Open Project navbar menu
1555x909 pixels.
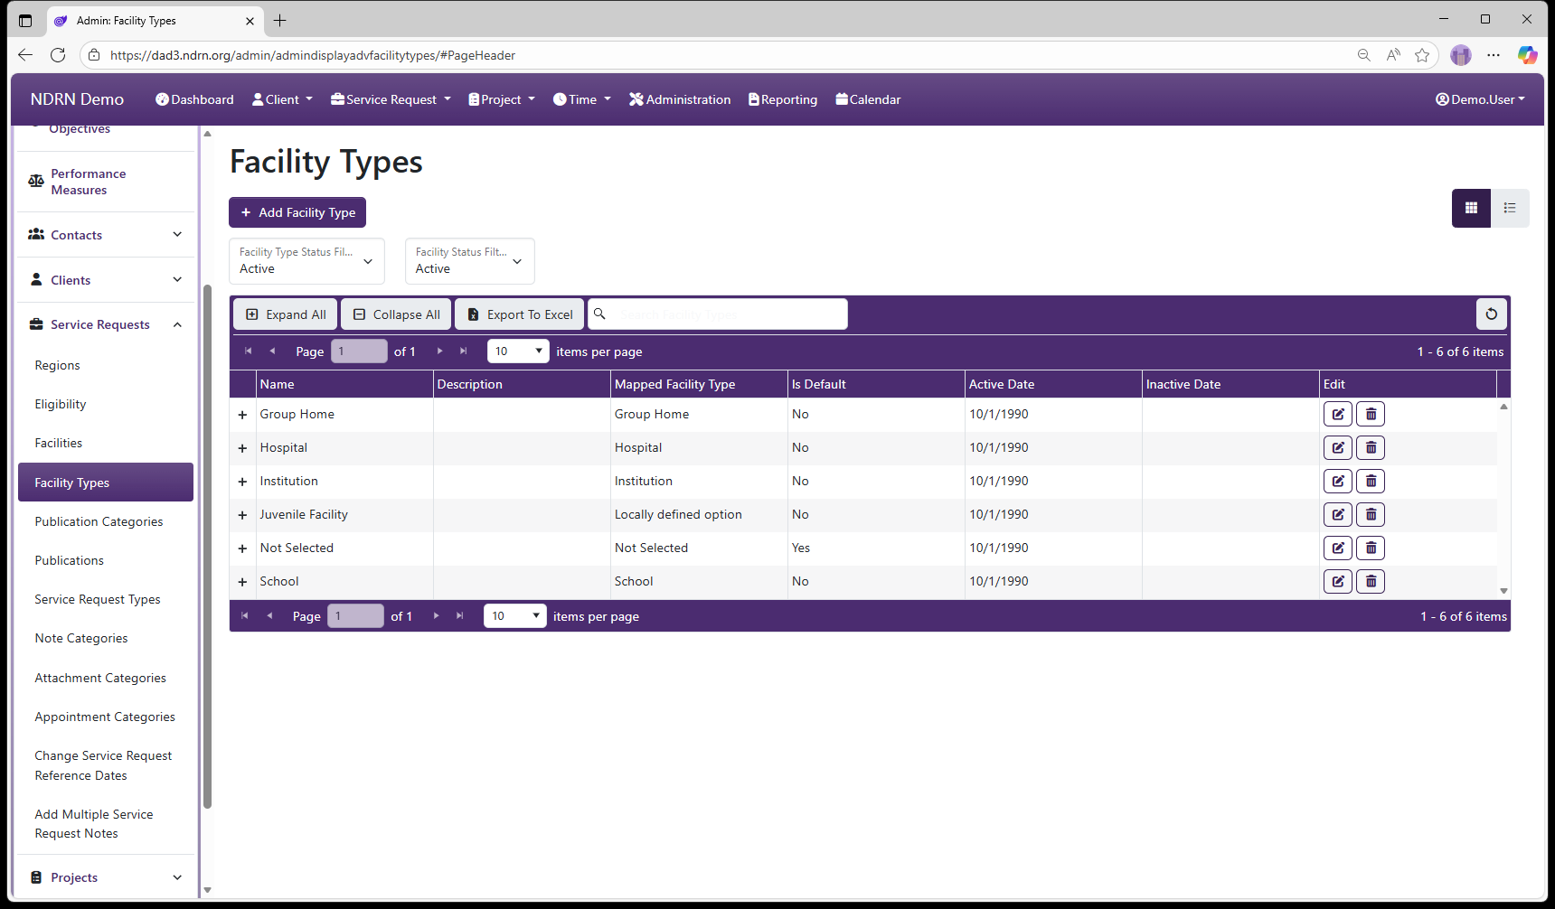(x=502, y=99)
